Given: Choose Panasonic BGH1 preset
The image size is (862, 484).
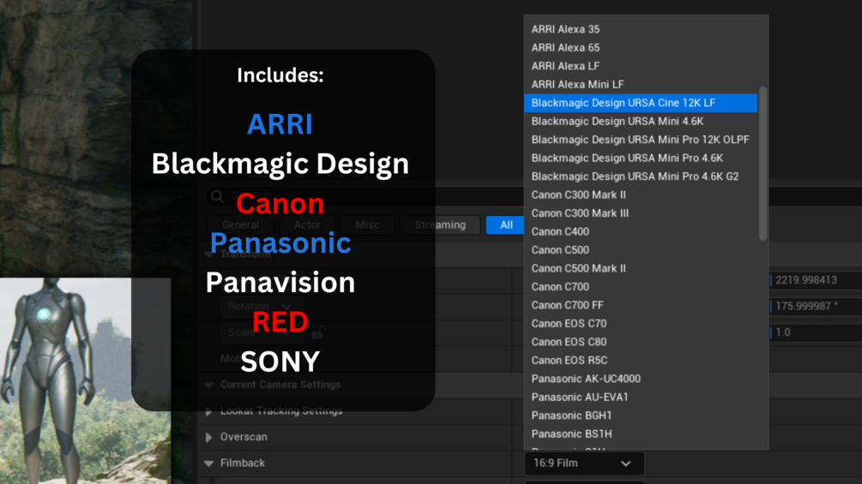Looking at the screenshot, I should pos(641,415).
